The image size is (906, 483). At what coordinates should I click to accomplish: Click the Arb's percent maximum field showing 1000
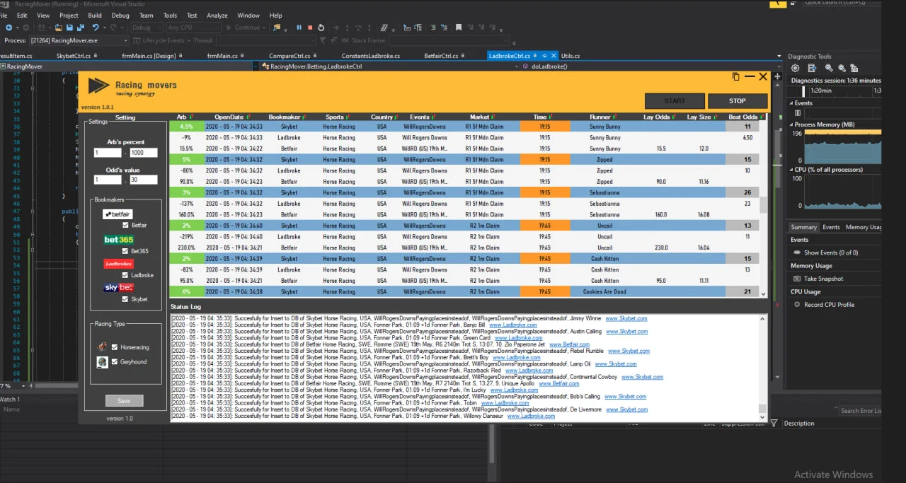(143, 153)
